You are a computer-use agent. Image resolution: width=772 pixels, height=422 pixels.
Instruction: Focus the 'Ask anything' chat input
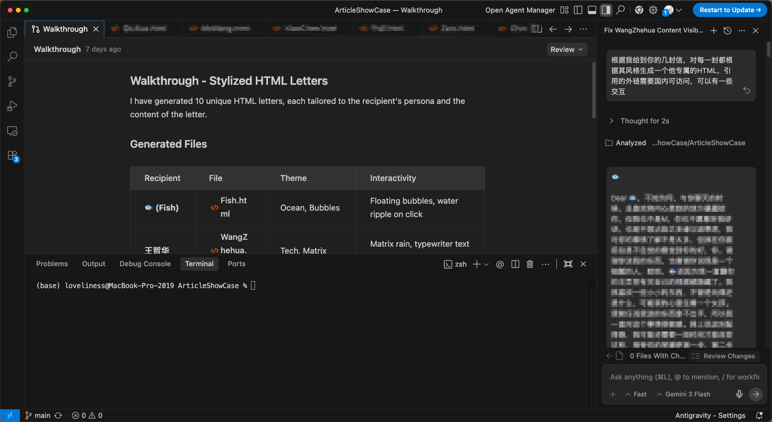[x=684, y=377]
